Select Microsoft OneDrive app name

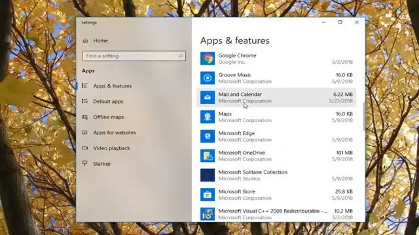(x=242, y=153)
